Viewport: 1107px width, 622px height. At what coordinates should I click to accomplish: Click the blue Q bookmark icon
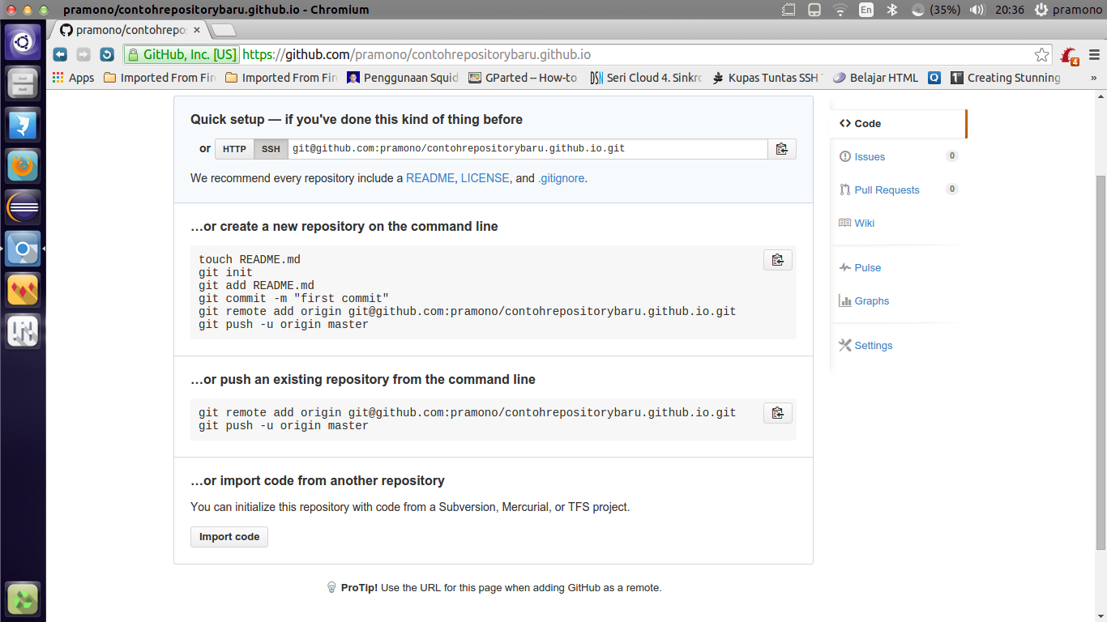(934, 78)
